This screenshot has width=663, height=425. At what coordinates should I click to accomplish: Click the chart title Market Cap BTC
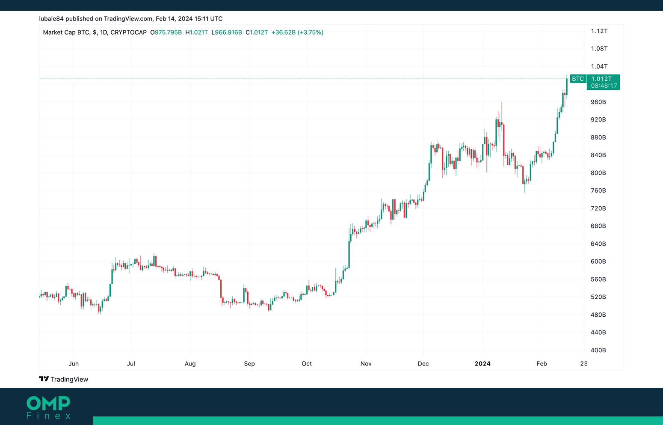pyautogui.click(x=66, y=33)
